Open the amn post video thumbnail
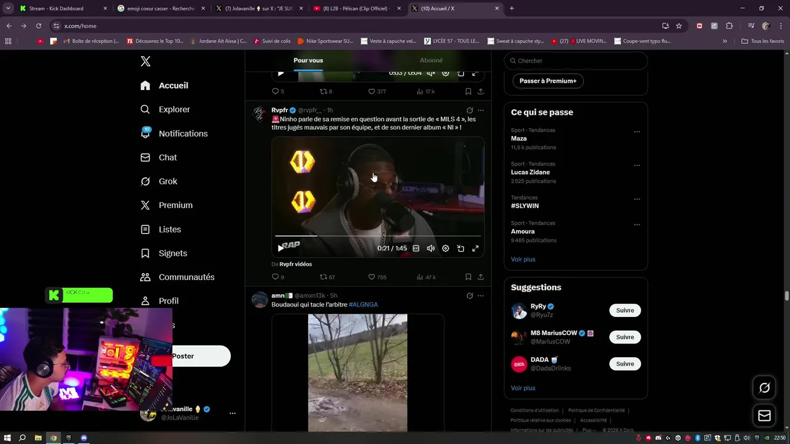This screenshot has height=444, width=790. click(x=357, y=372)
